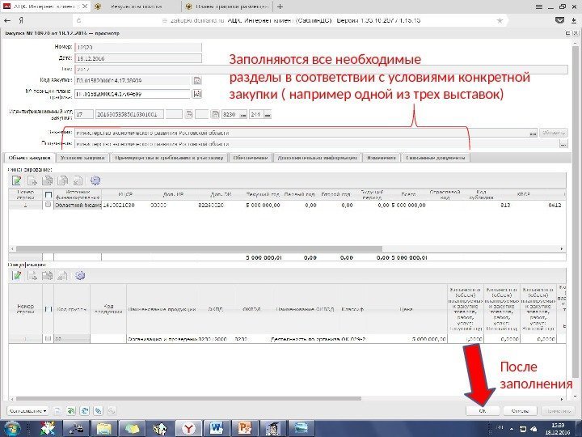Image resolution: width=582 pixels, height=437 pixels.
Task: Click the refresh icon in the bottom toolbar
Action: [x=85, y=410]
